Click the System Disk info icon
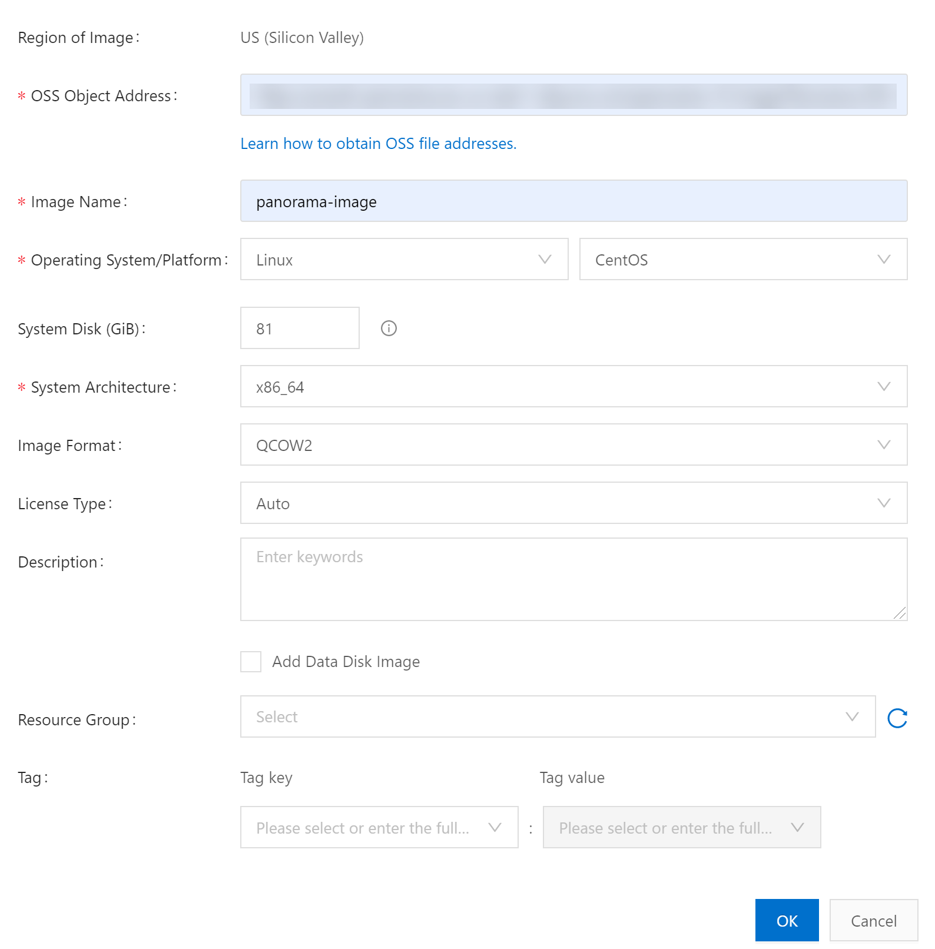Screen dimensions: 935x949 [389, 328]
